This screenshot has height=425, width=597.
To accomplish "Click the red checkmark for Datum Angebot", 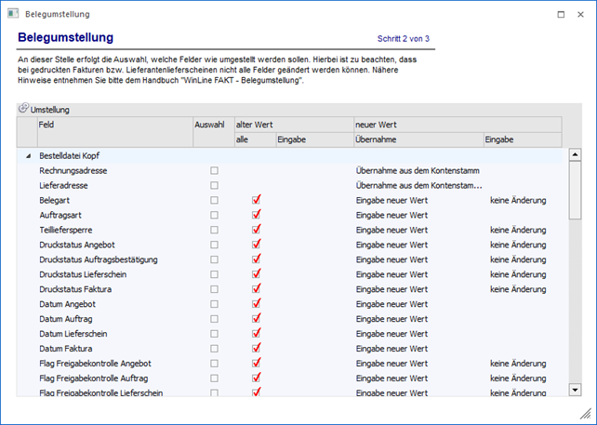I will coord(257,304).
